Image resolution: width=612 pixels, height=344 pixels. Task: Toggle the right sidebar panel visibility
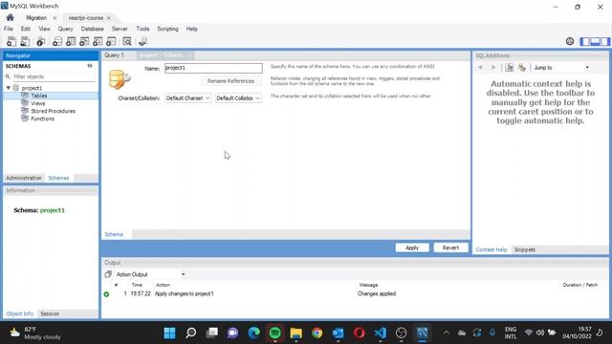[605, 41]
